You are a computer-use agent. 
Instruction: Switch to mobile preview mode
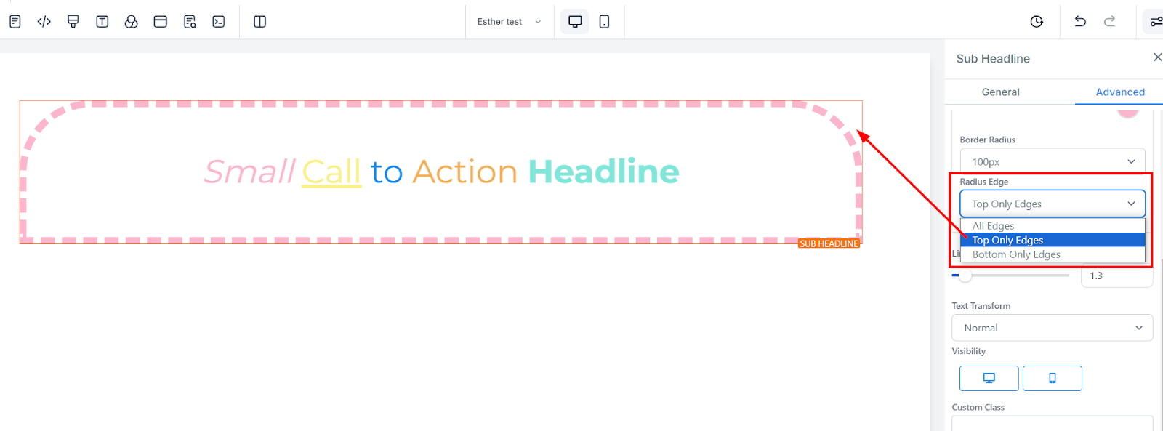coord(604,22)
